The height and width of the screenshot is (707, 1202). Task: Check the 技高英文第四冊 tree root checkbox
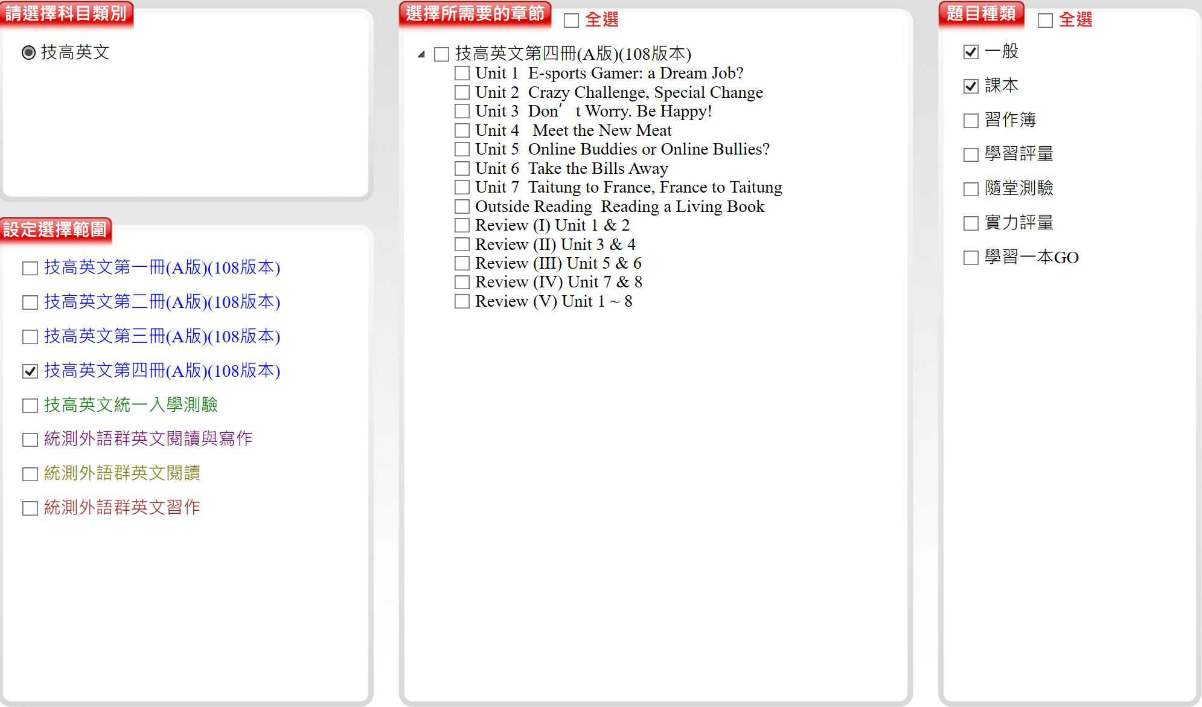point(442,54)
